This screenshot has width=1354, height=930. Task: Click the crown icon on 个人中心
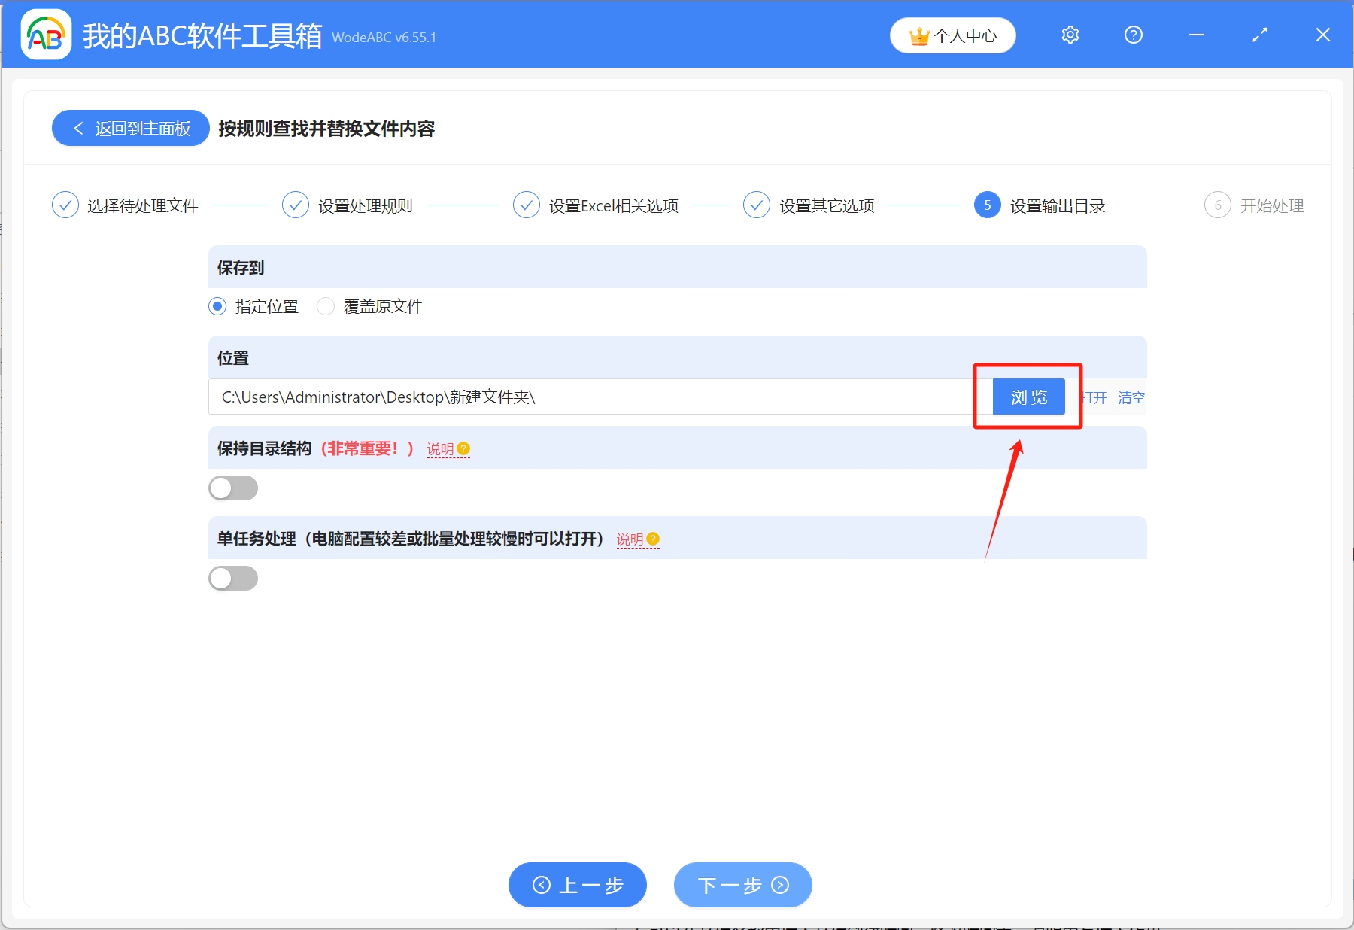pyautogui.click(x=918, y=35)
